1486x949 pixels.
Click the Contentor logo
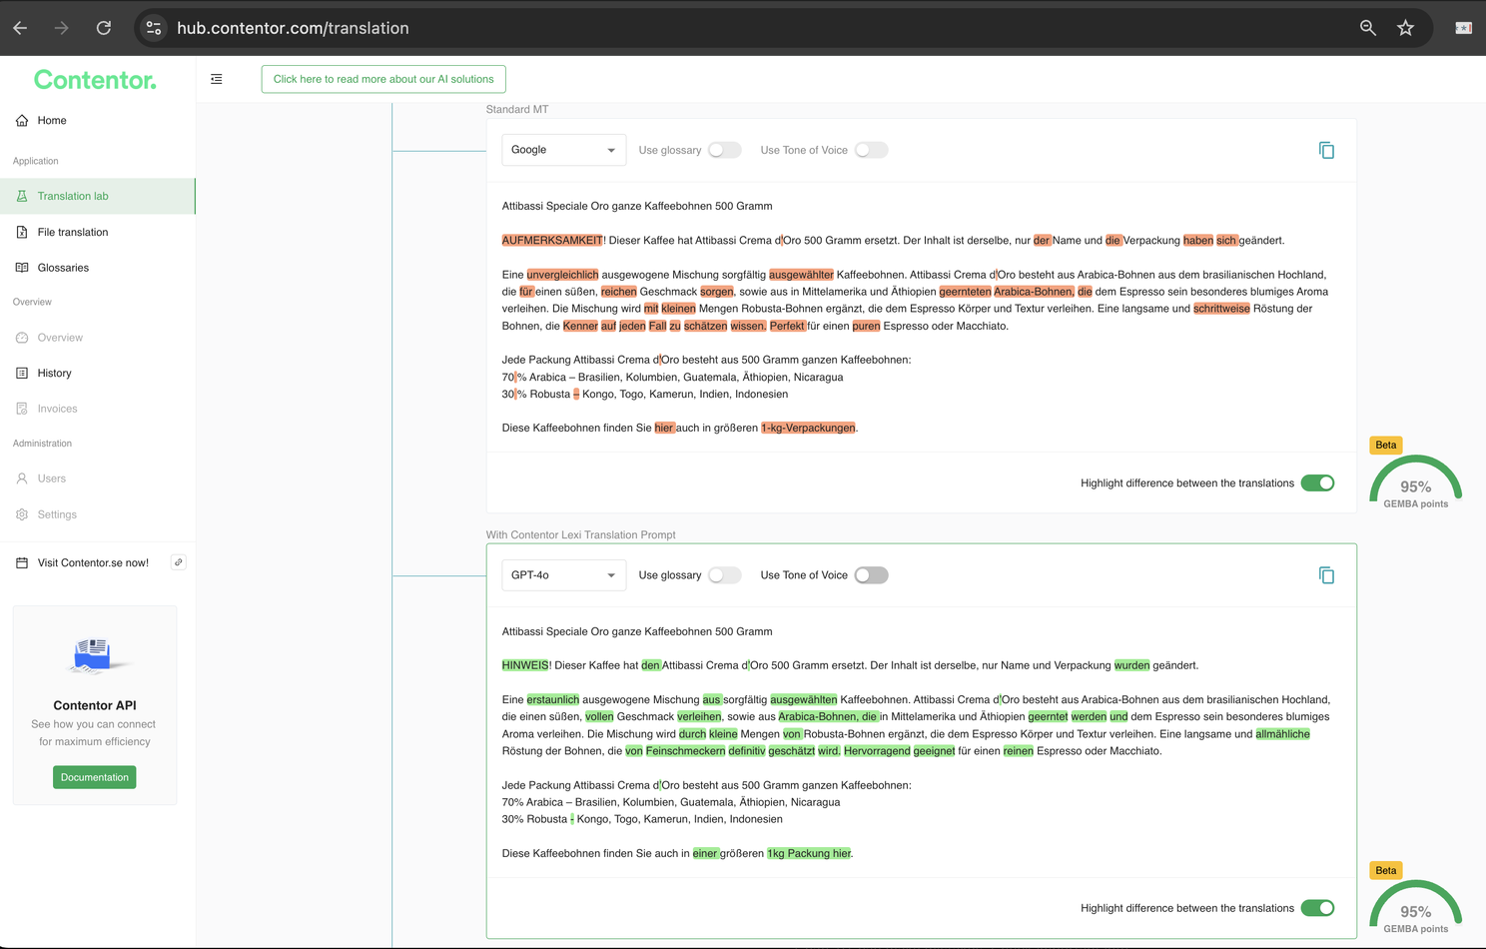[95, 80]
